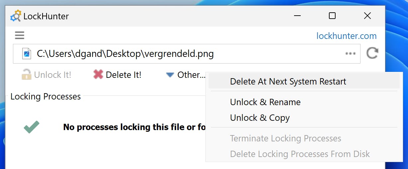Collapse the Other... dropdown arrow
Viewport: 408px width, 169px height.
pyautogui.click(x=170, y=75)
